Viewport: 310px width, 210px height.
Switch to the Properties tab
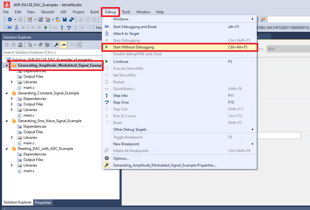(x=43, y=203)
